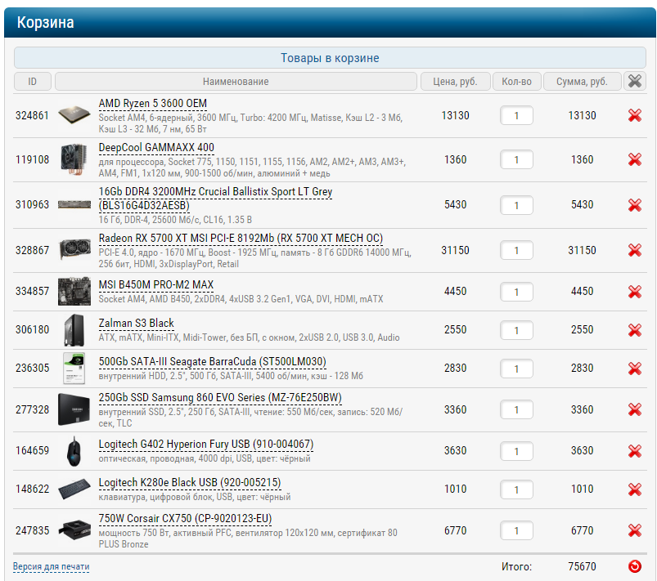Click the red recalculate total icon

(x=635, y=566)
